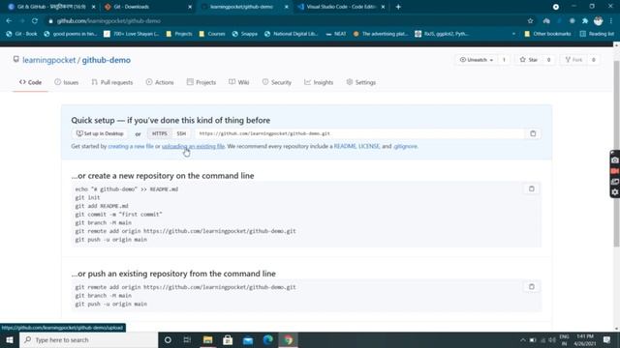The height and width of the screenshot is (348, 620).
Task: Click the Fork button
Action: tap(573, 60)
